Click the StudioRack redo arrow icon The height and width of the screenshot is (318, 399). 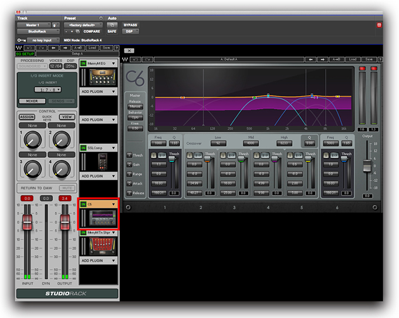(42, 48)
